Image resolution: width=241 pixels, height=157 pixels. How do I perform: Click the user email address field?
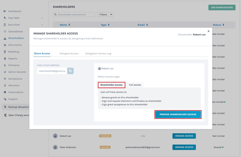pos(52,71)
